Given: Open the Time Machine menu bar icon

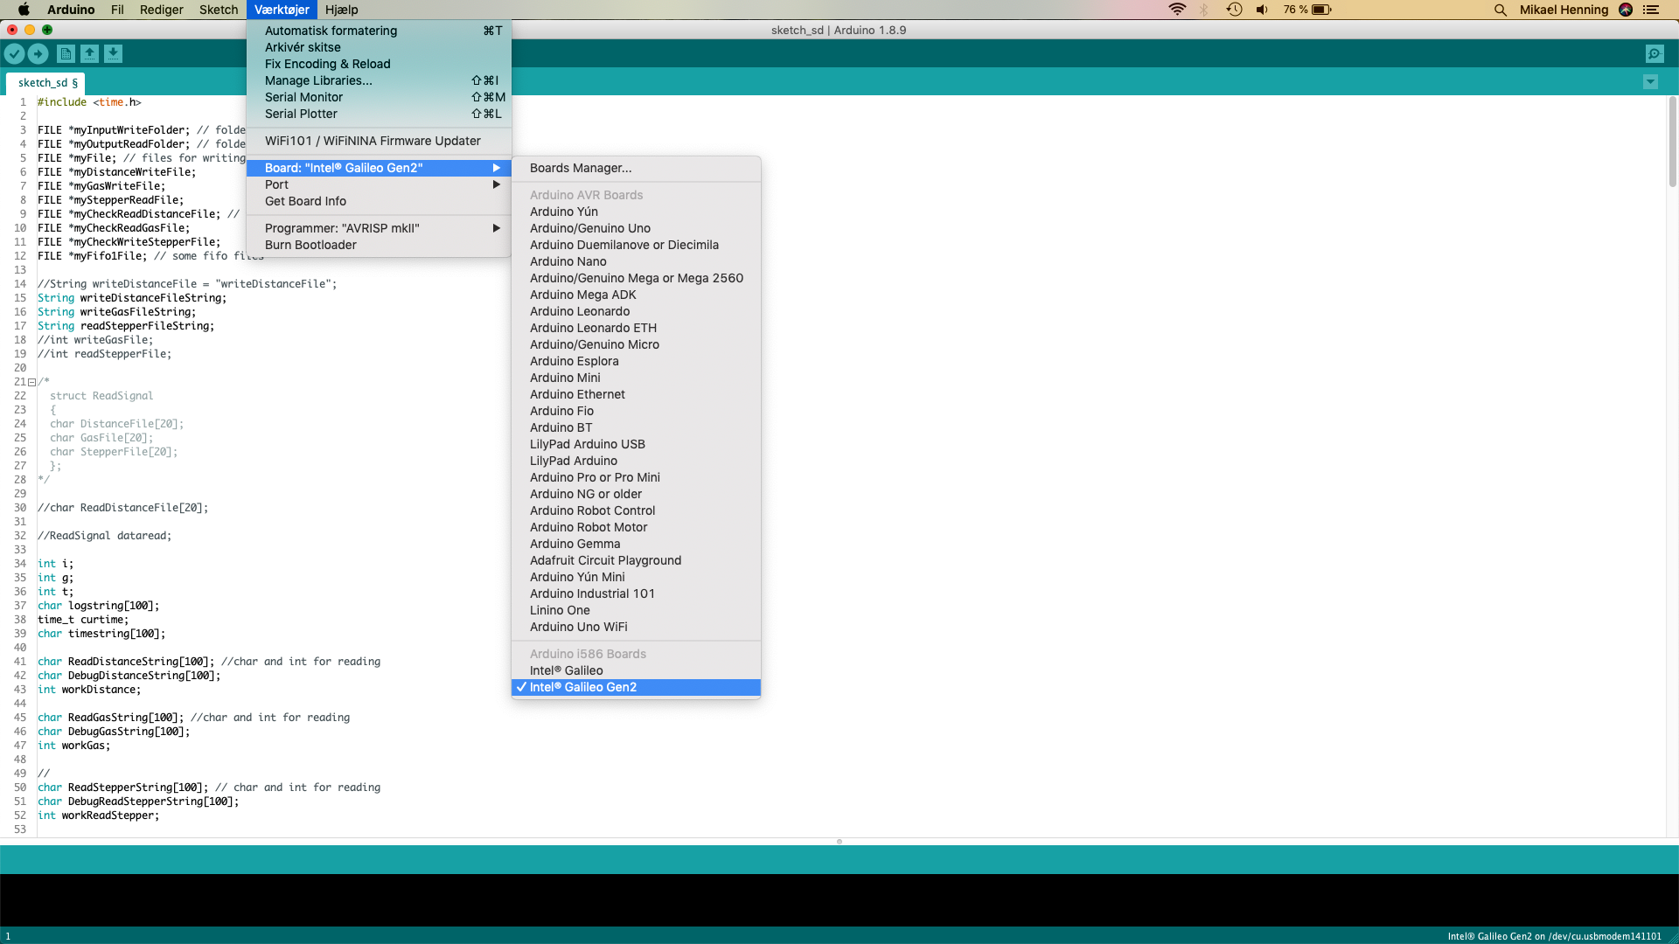Looking at the screenshot, I should 1234,10.
